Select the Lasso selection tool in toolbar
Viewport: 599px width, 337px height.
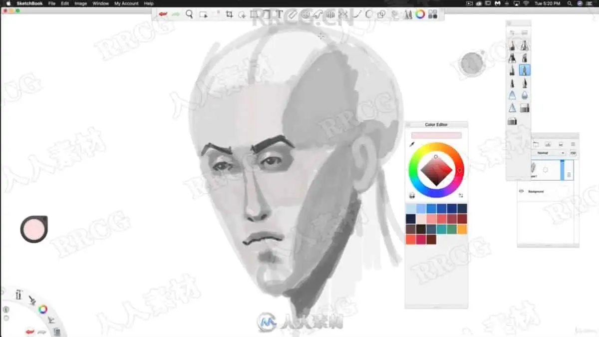(242, 14)
